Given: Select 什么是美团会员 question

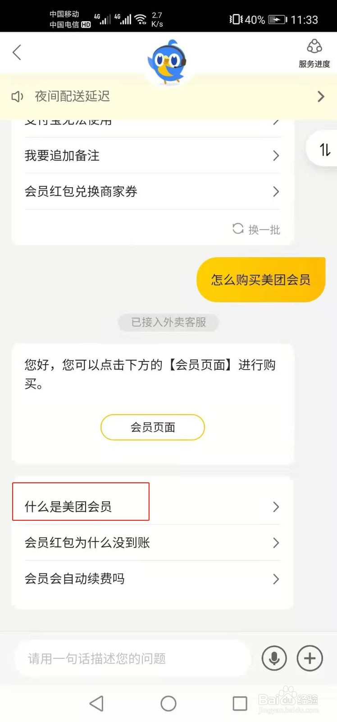Looking at the screenshot, I should coord(68,507).
